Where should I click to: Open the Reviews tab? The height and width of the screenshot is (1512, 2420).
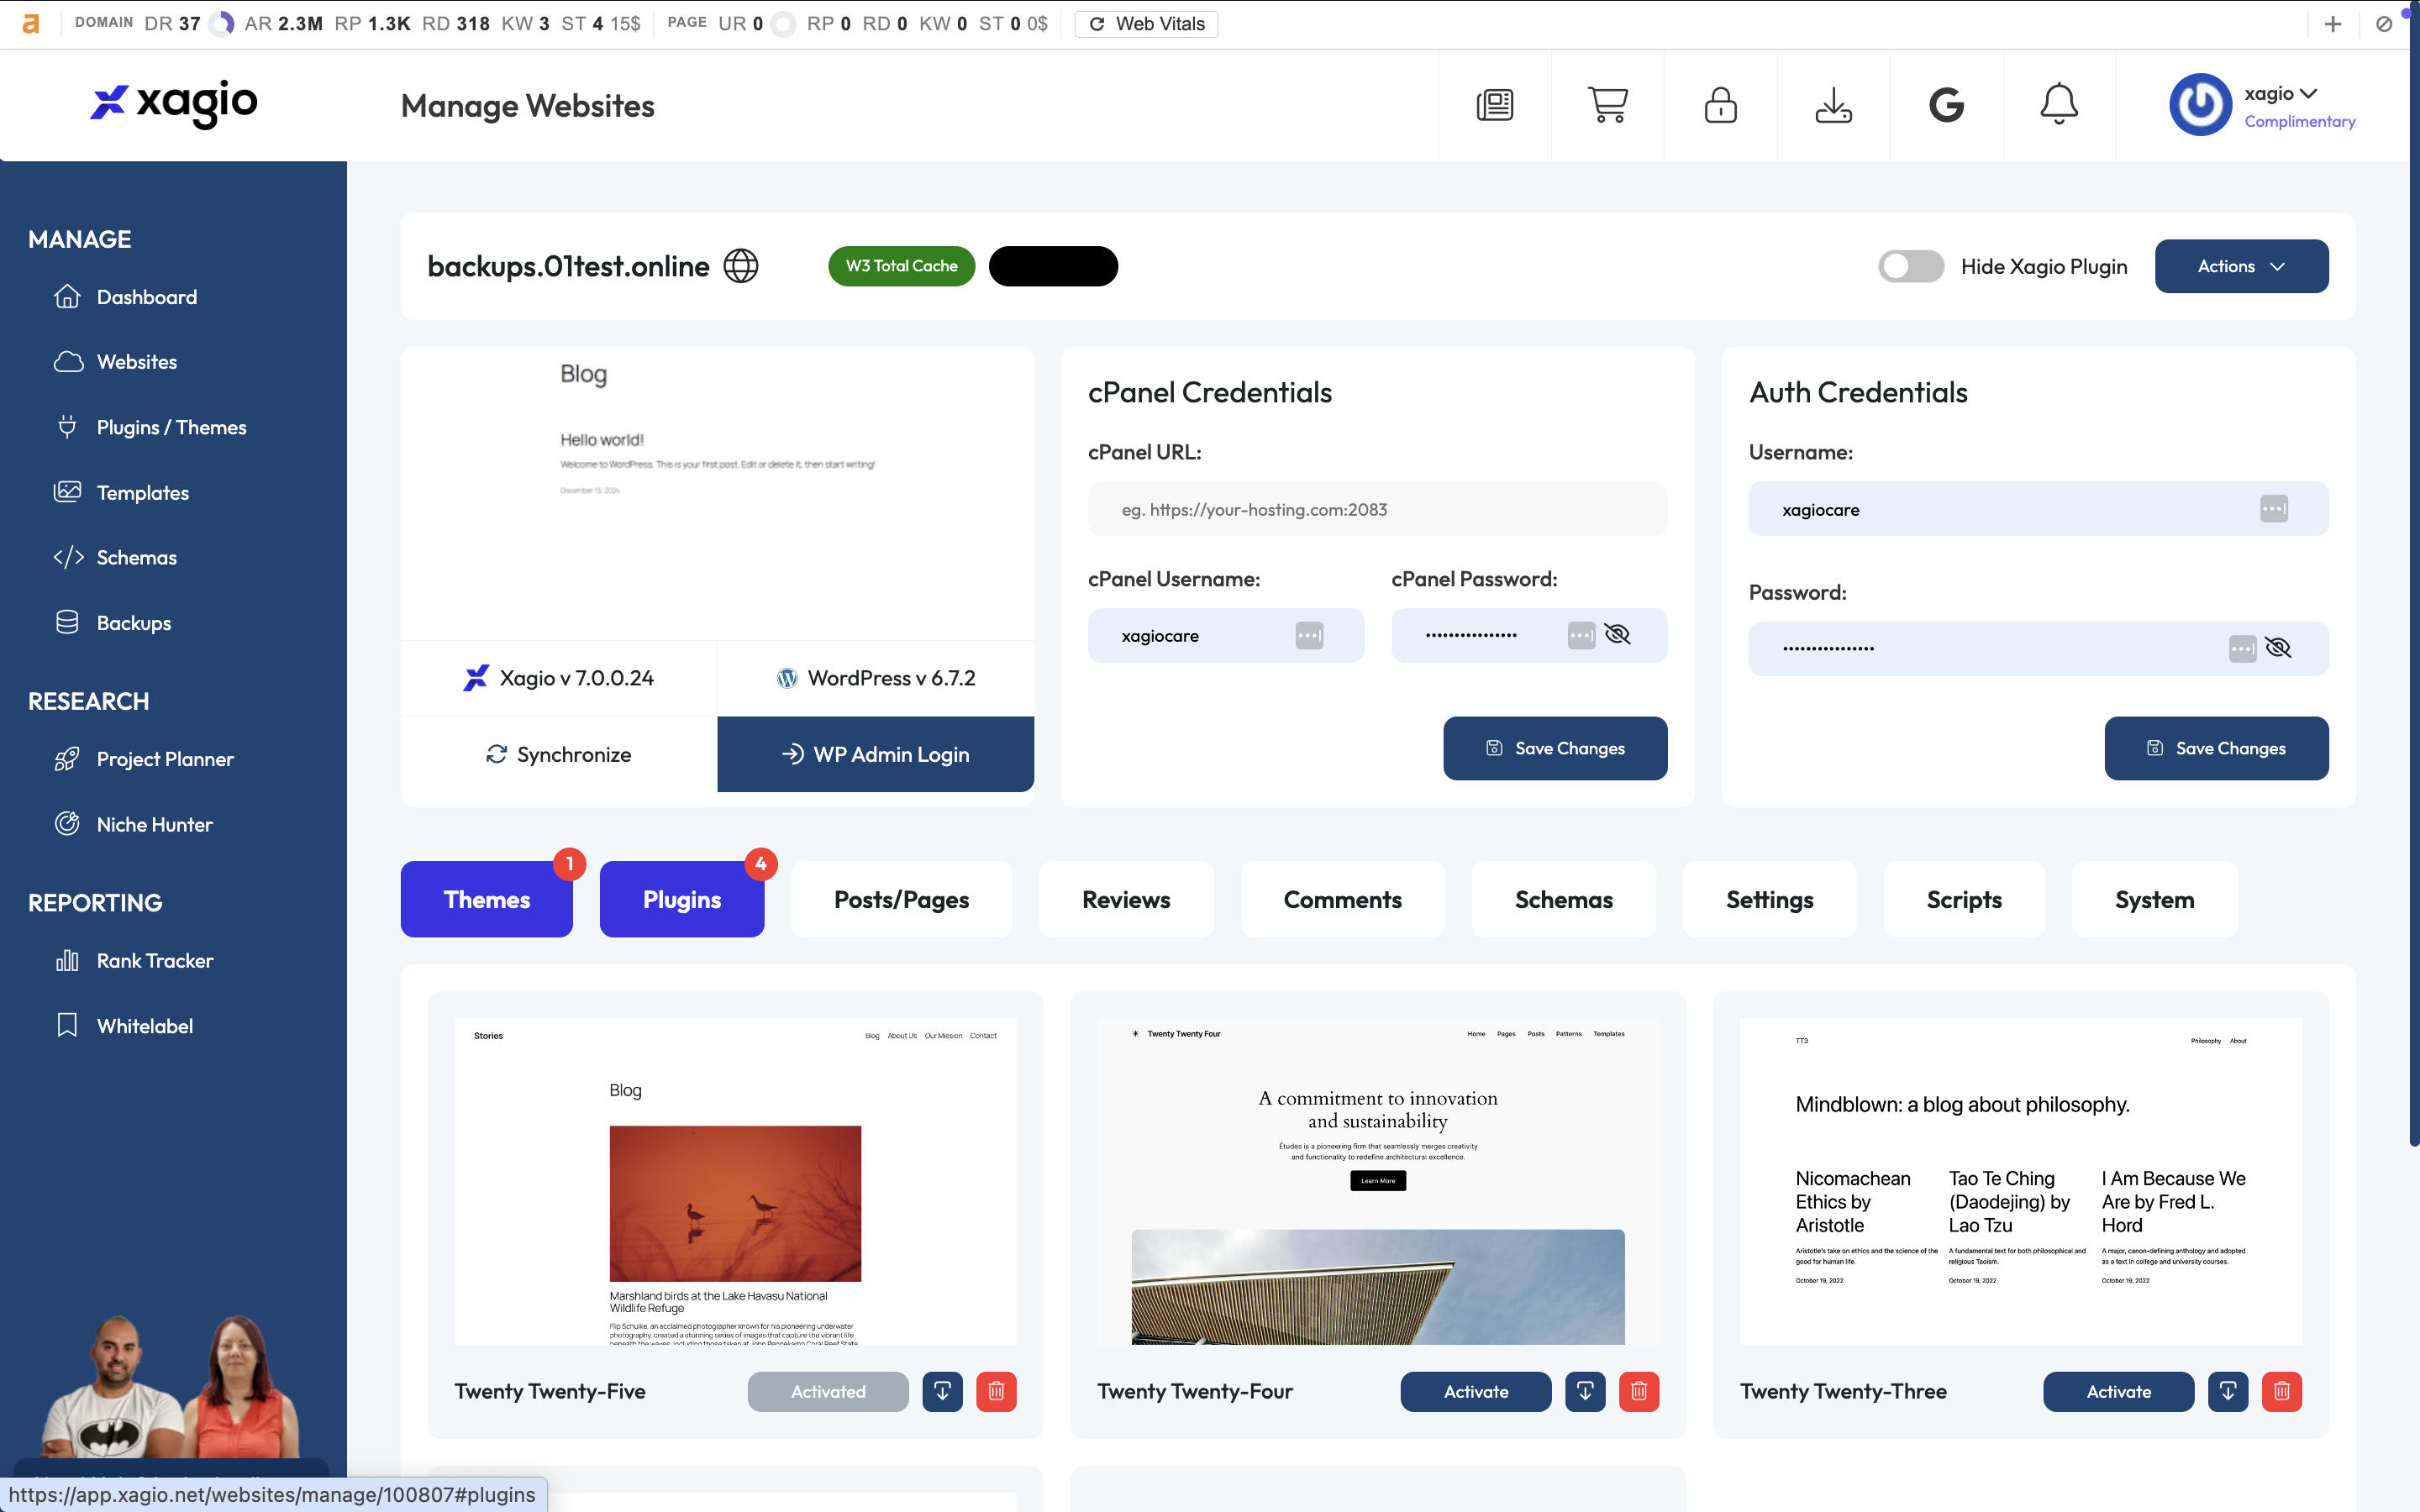point(1126,899)
